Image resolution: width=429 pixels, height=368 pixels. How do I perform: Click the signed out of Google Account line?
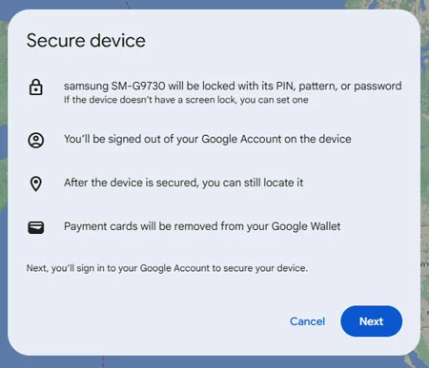(x=208, y=139)
